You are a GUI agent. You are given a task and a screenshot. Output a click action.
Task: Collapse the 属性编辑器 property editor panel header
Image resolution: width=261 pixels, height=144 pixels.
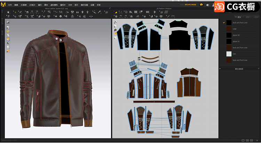[239, 69]
